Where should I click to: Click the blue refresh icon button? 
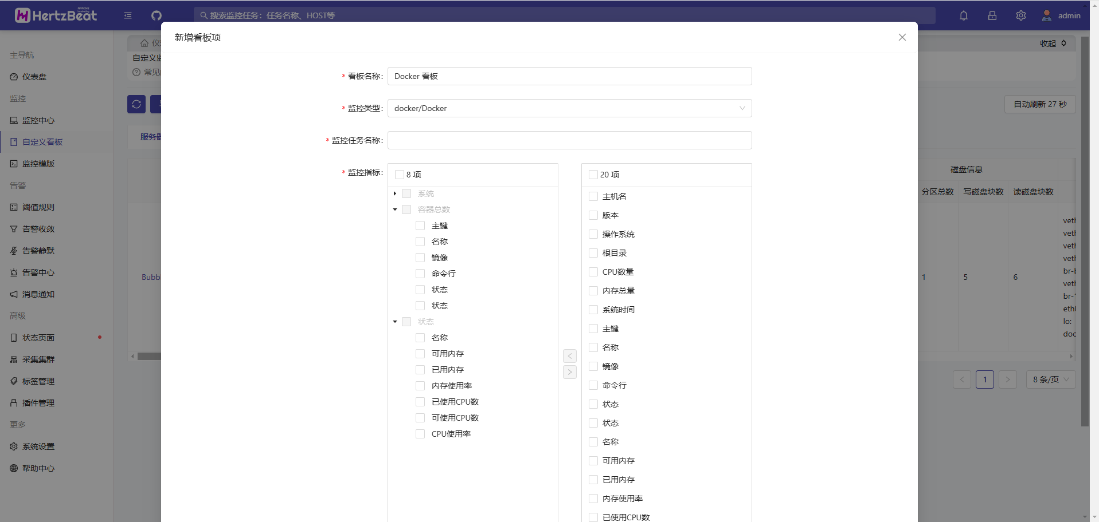click(x=136, y=104)
